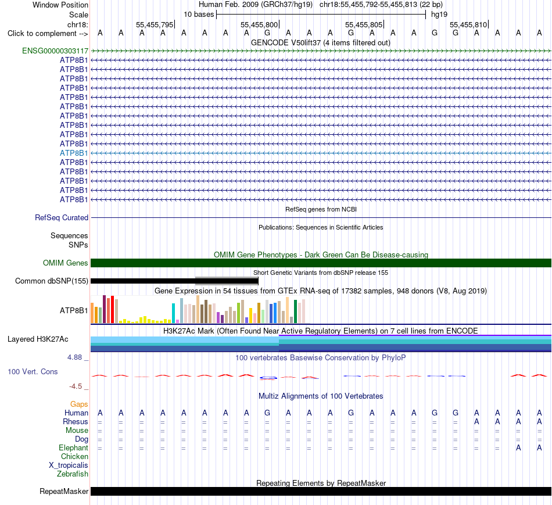Click the 4.88 PhyloP maximum value
The width and height of the screenshot is (552, 505).
coord(74,357)
